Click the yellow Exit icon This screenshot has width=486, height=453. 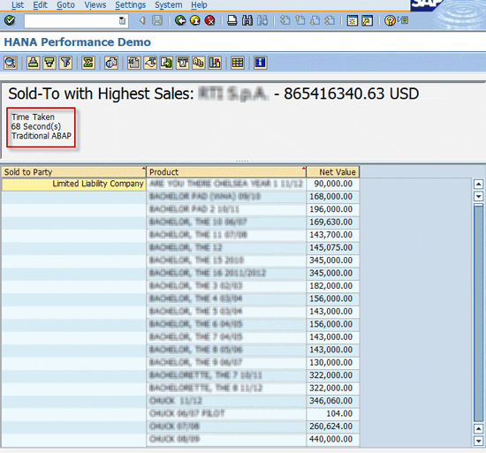(195, 20)
